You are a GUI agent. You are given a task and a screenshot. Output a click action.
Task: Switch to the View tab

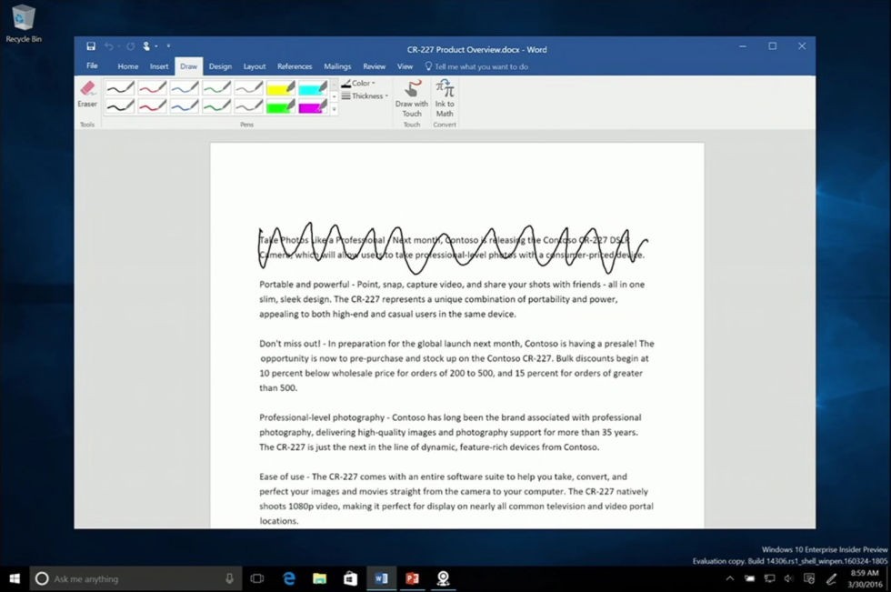405,66
